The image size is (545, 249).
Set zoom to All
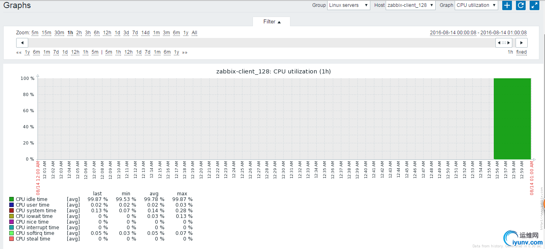(x=194, y=33)
